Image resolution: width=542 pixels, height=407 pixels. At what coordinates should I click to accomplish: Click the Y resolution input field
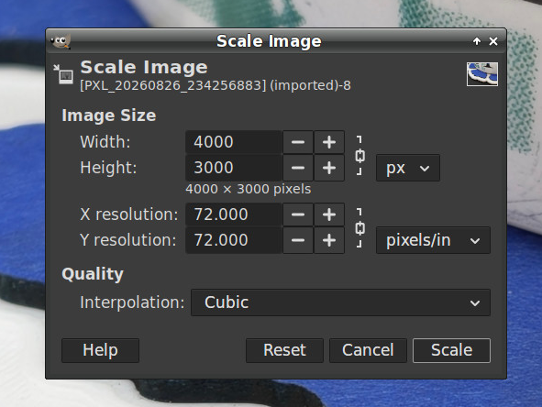[234, 240]
